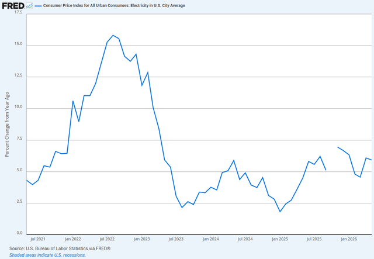
Task: Click the 'Percent Change from Year Ago' axis label
Action: [7, 125]
